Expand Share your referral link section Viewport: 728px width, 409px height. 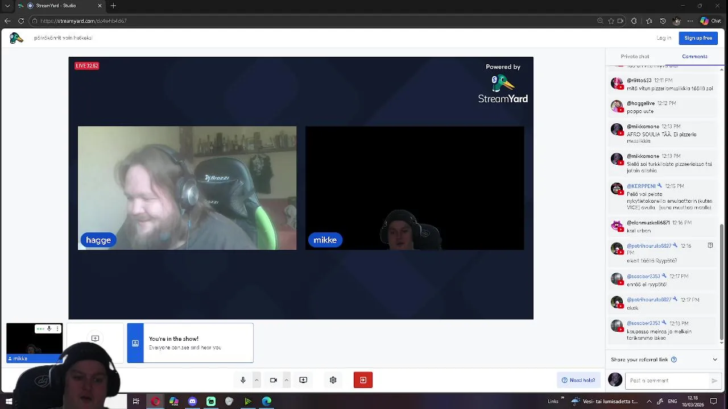coord(715,360)
